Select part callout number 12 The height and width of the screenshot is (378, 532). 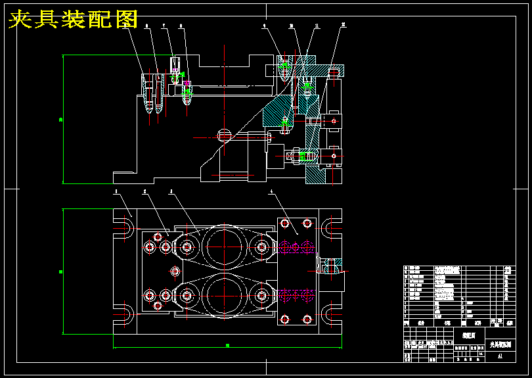pyautogui.click(x=343, y=24)
